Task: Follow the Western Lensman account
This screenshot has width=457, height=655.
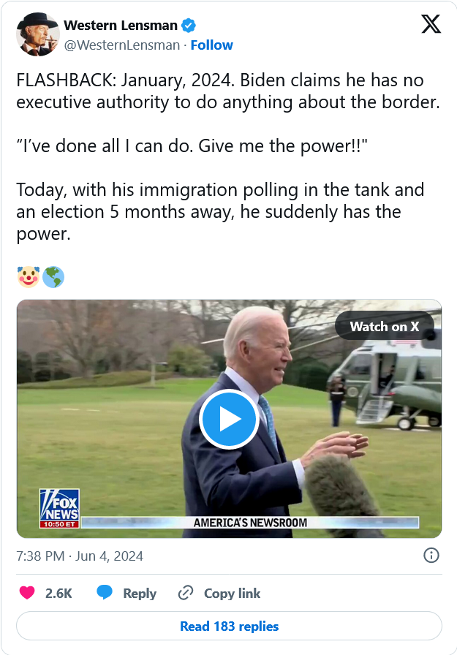Action: pyautogui.click(x=212, y=45)
